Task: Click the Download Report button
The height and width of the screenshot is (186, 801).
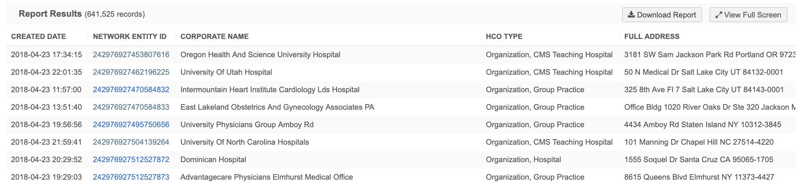Action: (x=662, y=15)
